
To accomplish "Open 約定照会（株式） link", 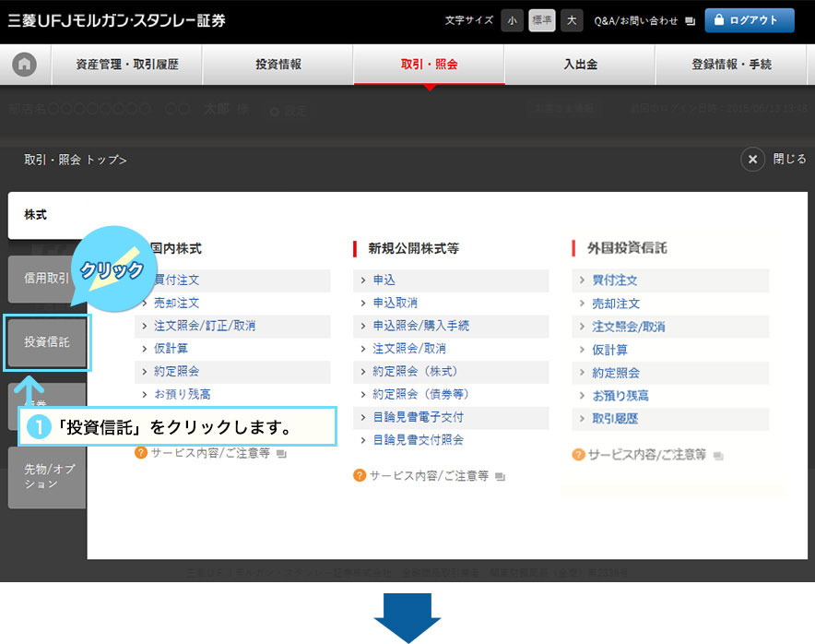I will click(x=415, y=372).
